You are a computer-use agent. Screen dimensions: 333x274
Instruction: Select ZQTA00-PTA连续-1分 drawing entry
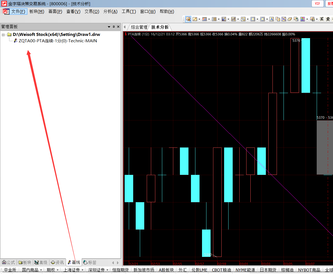click(58, 41)
